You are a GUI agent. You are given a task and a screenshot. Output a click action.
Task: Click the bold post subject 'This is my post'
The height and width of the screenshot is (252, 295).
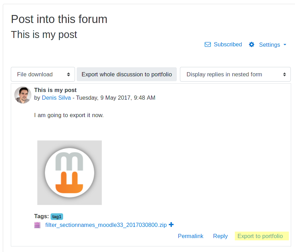click(x=55, y=90)
